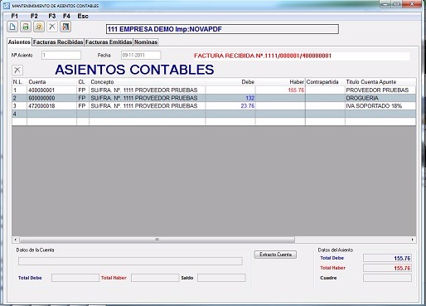
Task: Click the Concepto column header
Action: click(x=148, y=82)
